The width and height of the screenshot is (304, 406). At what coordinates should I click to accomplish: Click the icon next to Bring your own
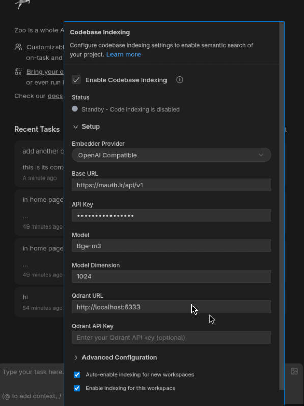(18, 71)
